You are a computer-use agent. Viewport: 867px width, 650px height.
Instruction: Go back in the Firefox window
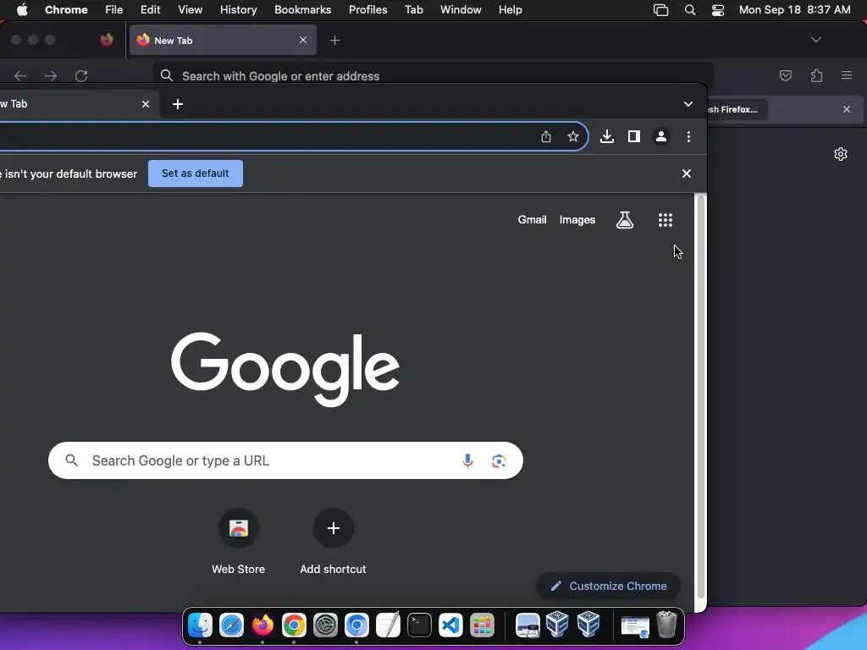click(x=20, y=75)
